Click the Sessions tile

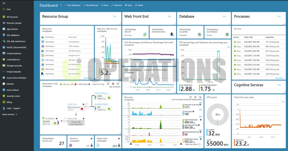[x=81, y=142]
